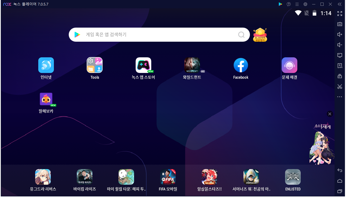The width and height of the screenshot is (346, 198).
Task: Launch the Facebook app
Action: click(241, 65)
